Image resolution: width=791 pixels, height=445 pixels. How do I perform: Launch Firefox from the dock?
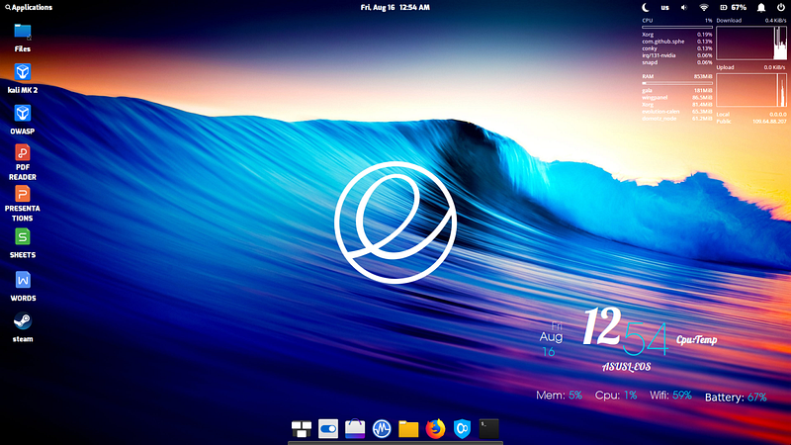click(x=435, y=429)
